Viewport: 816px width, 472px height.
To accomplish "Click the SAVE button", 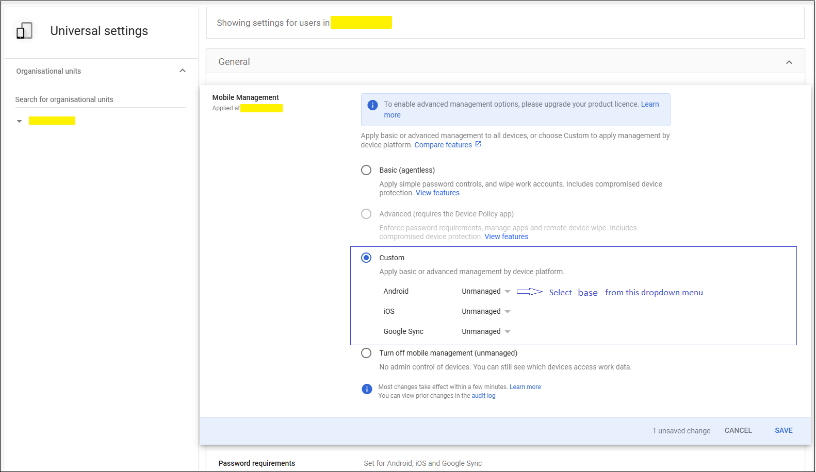I will (x=784, y=430).
